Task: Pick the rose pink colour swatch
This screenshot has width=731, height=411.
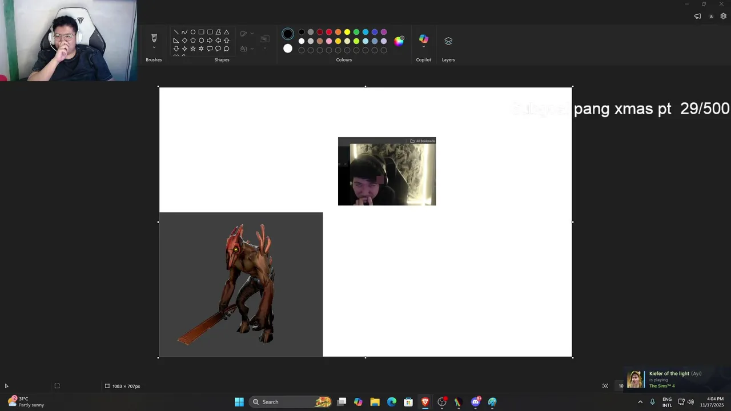Action: pos(329,41)
